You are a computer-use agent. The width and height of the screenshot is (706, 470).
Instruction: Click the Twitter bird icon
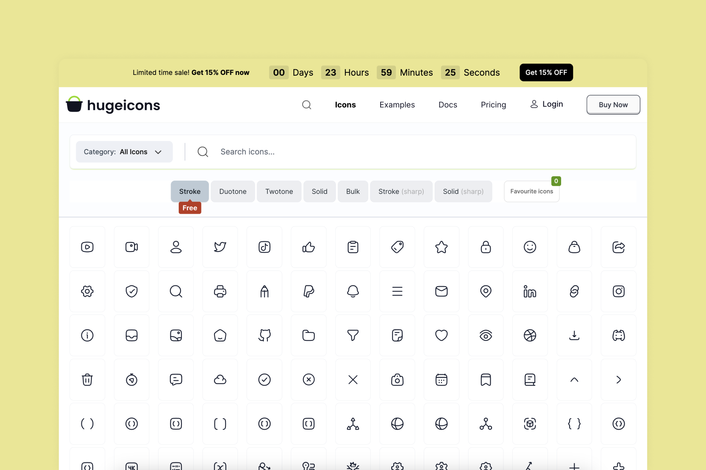[220, 247]
